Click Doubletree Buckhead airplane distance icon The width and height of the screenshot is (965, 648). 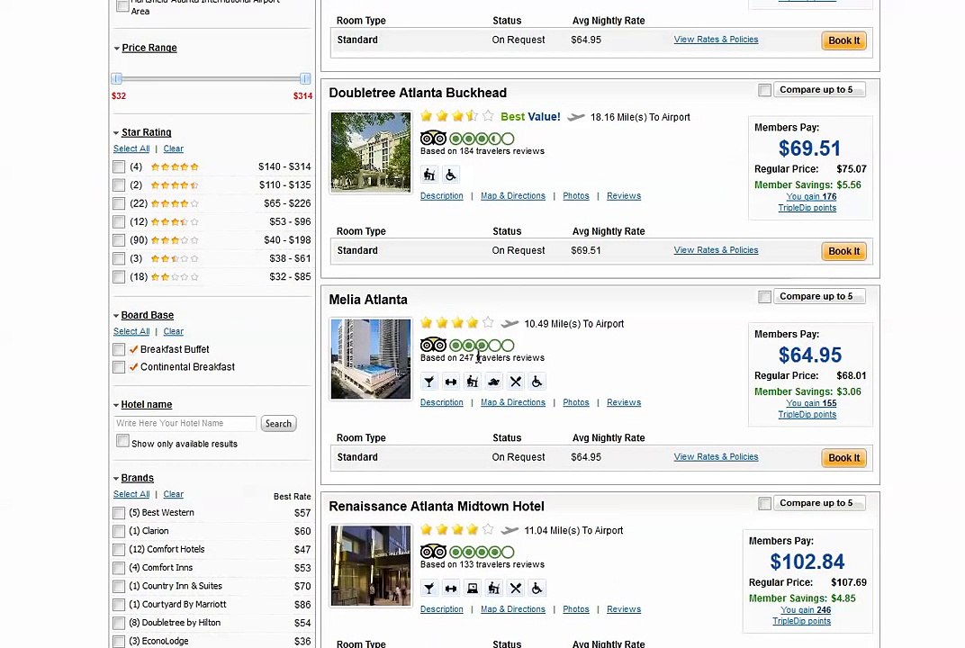576,117
